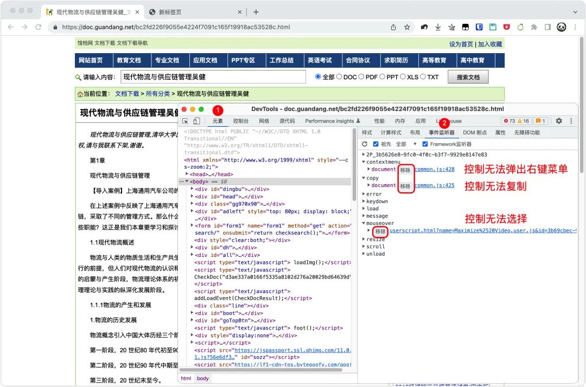Viewport: 586px width, 387px height.
Task: Open the issues badge showing 1
Action: 540,121
